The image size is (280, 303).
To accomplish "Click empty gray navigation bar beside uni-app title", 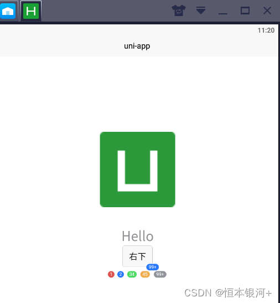I will coord(58,46).
